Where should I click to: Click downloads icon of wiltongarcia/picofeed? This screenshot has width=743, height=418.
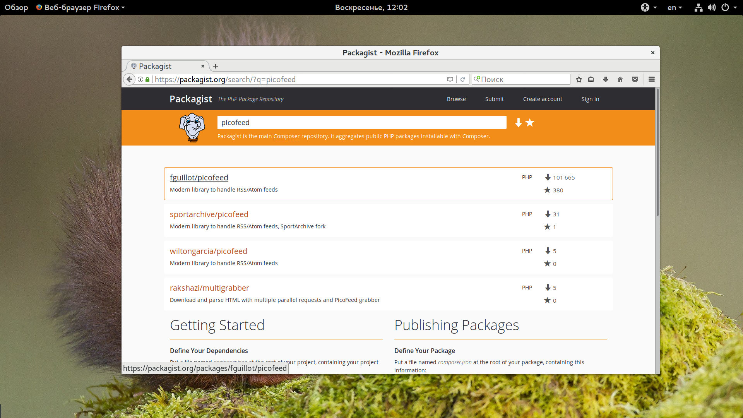[548, 251]
